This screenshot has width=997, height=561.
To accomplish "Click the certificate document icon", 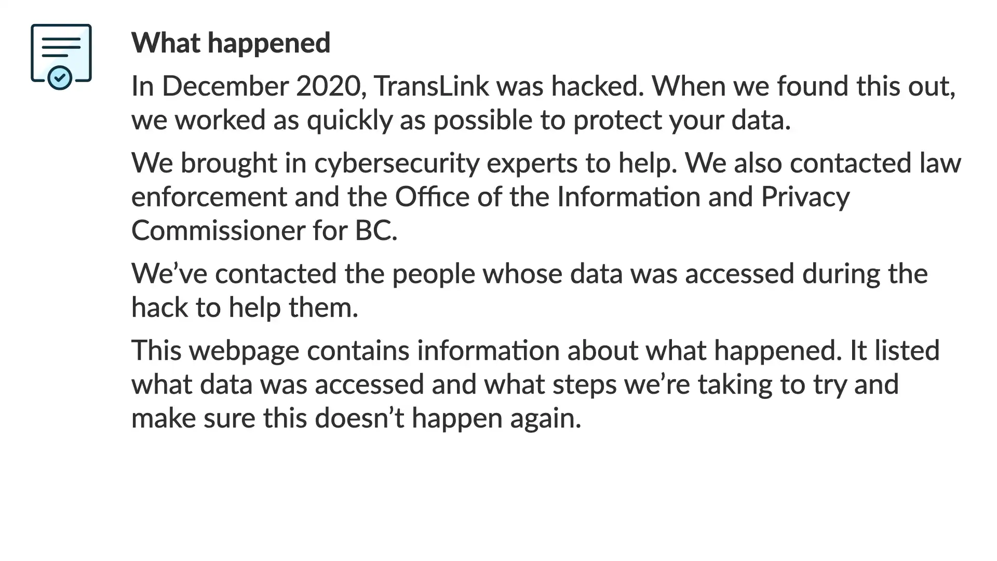I will 61,57.
